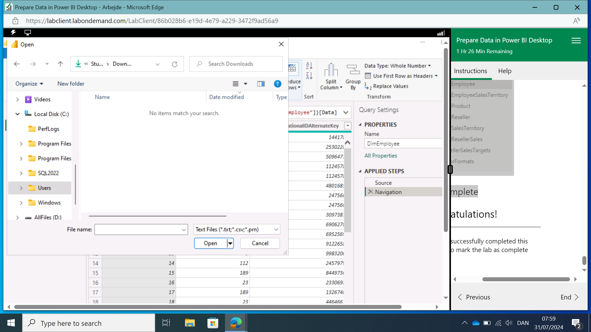
Task: Go up one folder level arrow
Action: 60,64
